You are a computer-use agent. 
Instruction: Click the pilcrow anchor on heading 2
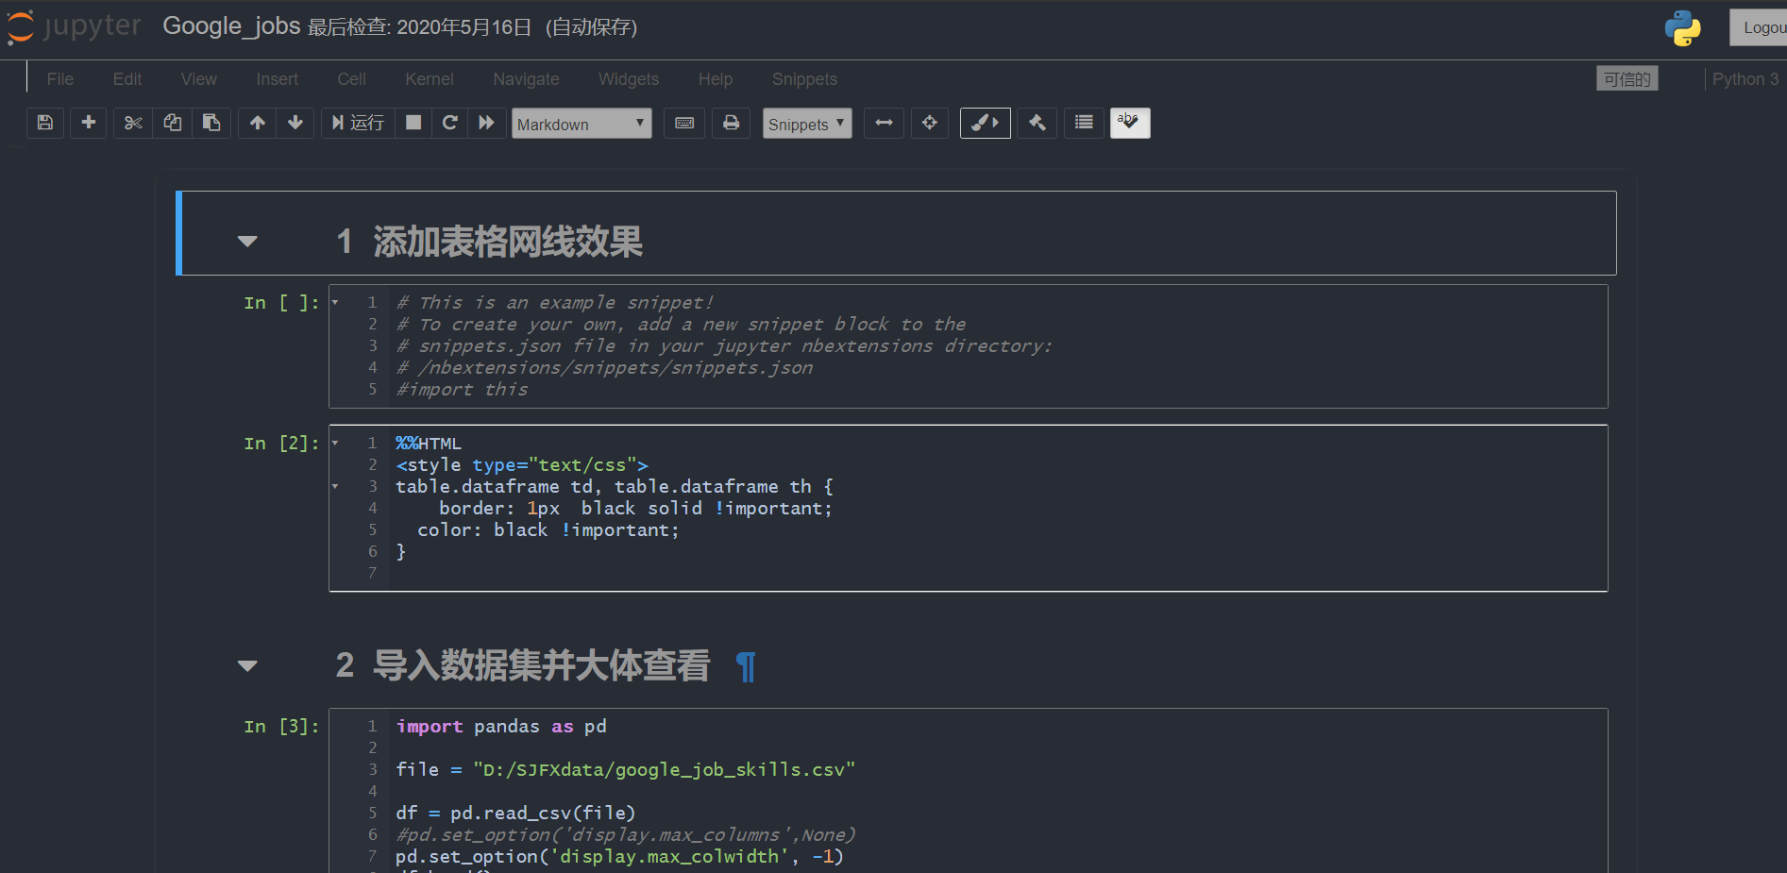pos(745,666)
